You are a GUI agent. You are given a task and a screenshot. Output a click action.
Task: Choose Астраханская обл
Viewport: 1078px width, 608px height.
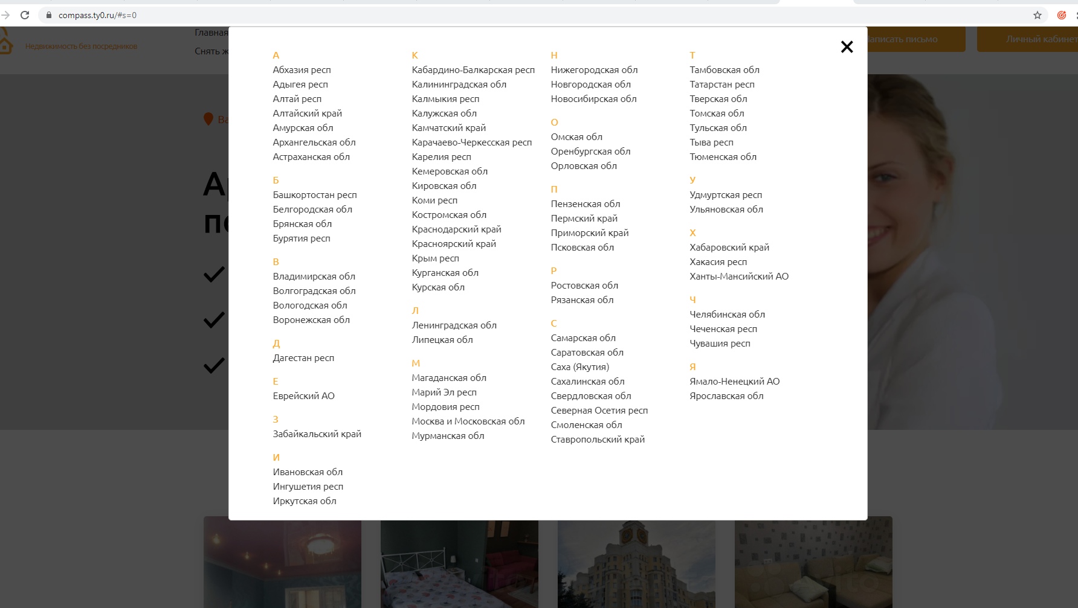pyautogui.click(x=311, y=157)
